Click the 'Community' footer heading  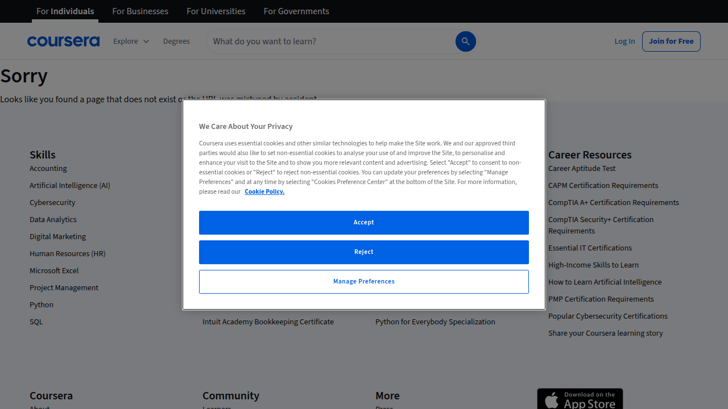[x=231, y=396]
